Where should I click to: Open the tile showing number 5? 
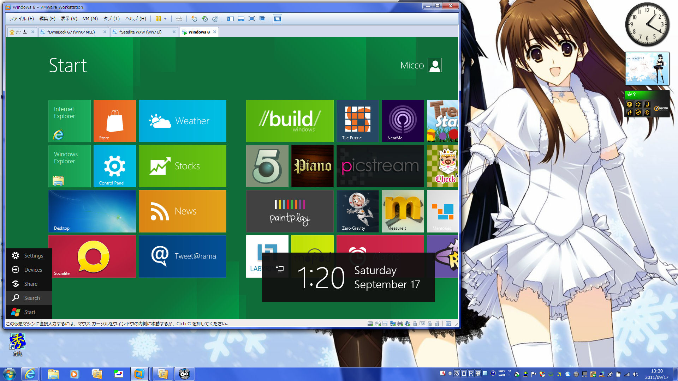coord(267,166)
